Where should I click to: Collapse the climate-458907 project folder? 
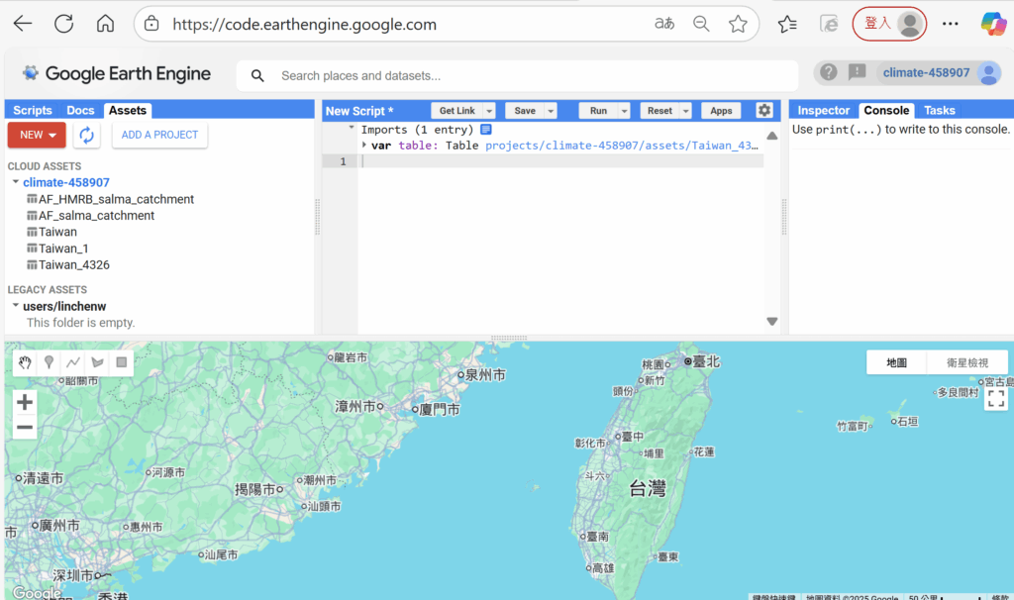(x=16, y=182)
